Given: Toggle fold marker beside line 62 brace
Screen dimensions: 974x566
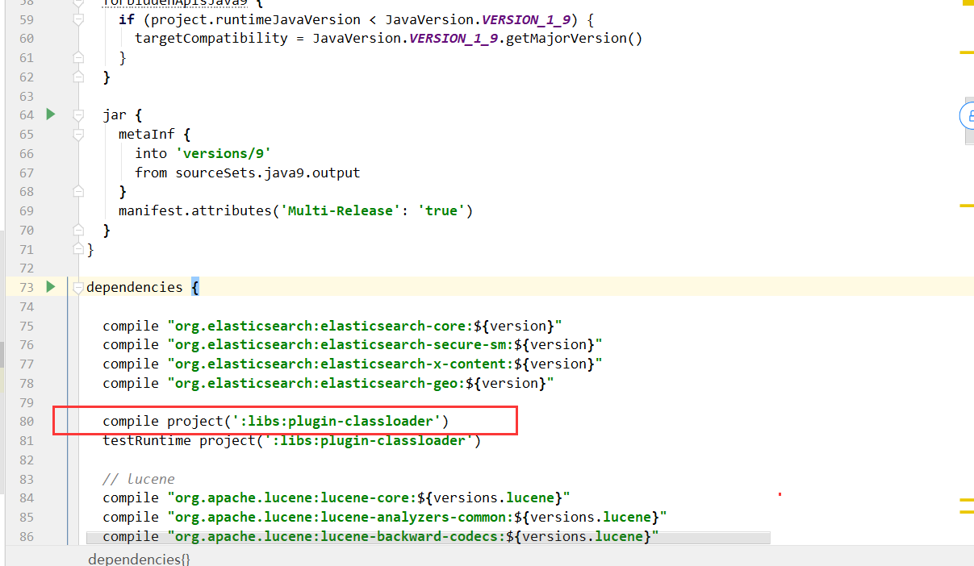Looking at the screenshot, I should [x=77, y=77].
